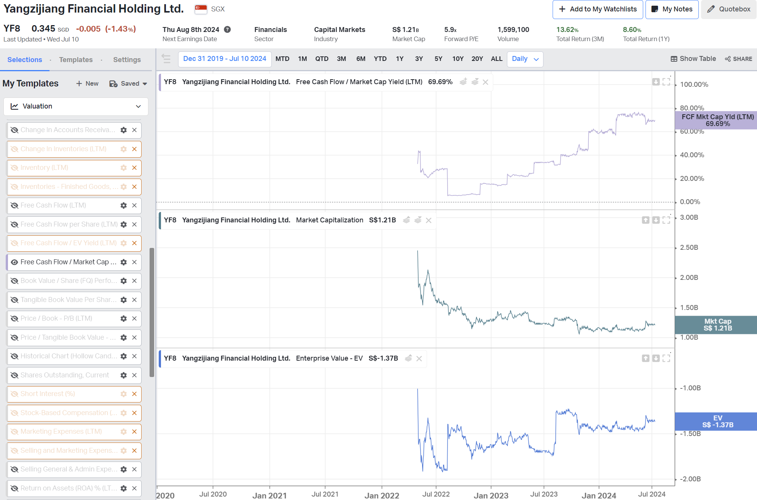Move Market Capitalization chart down

pos(656,220)
